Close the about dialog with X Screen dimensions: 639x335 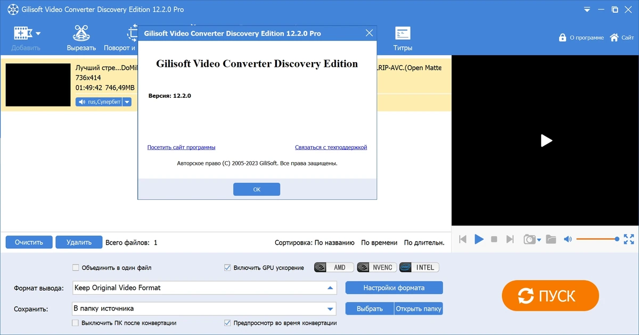coord(369,33)
